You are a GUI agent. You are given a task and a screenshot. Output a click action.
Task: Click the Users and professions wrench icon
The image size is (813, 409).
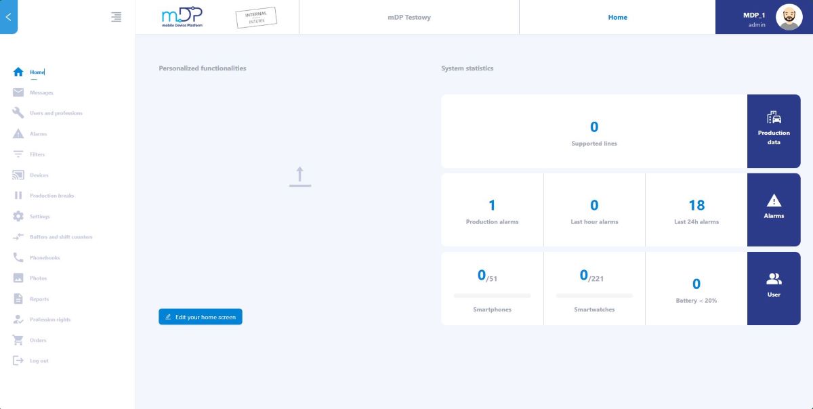(18, 113)
